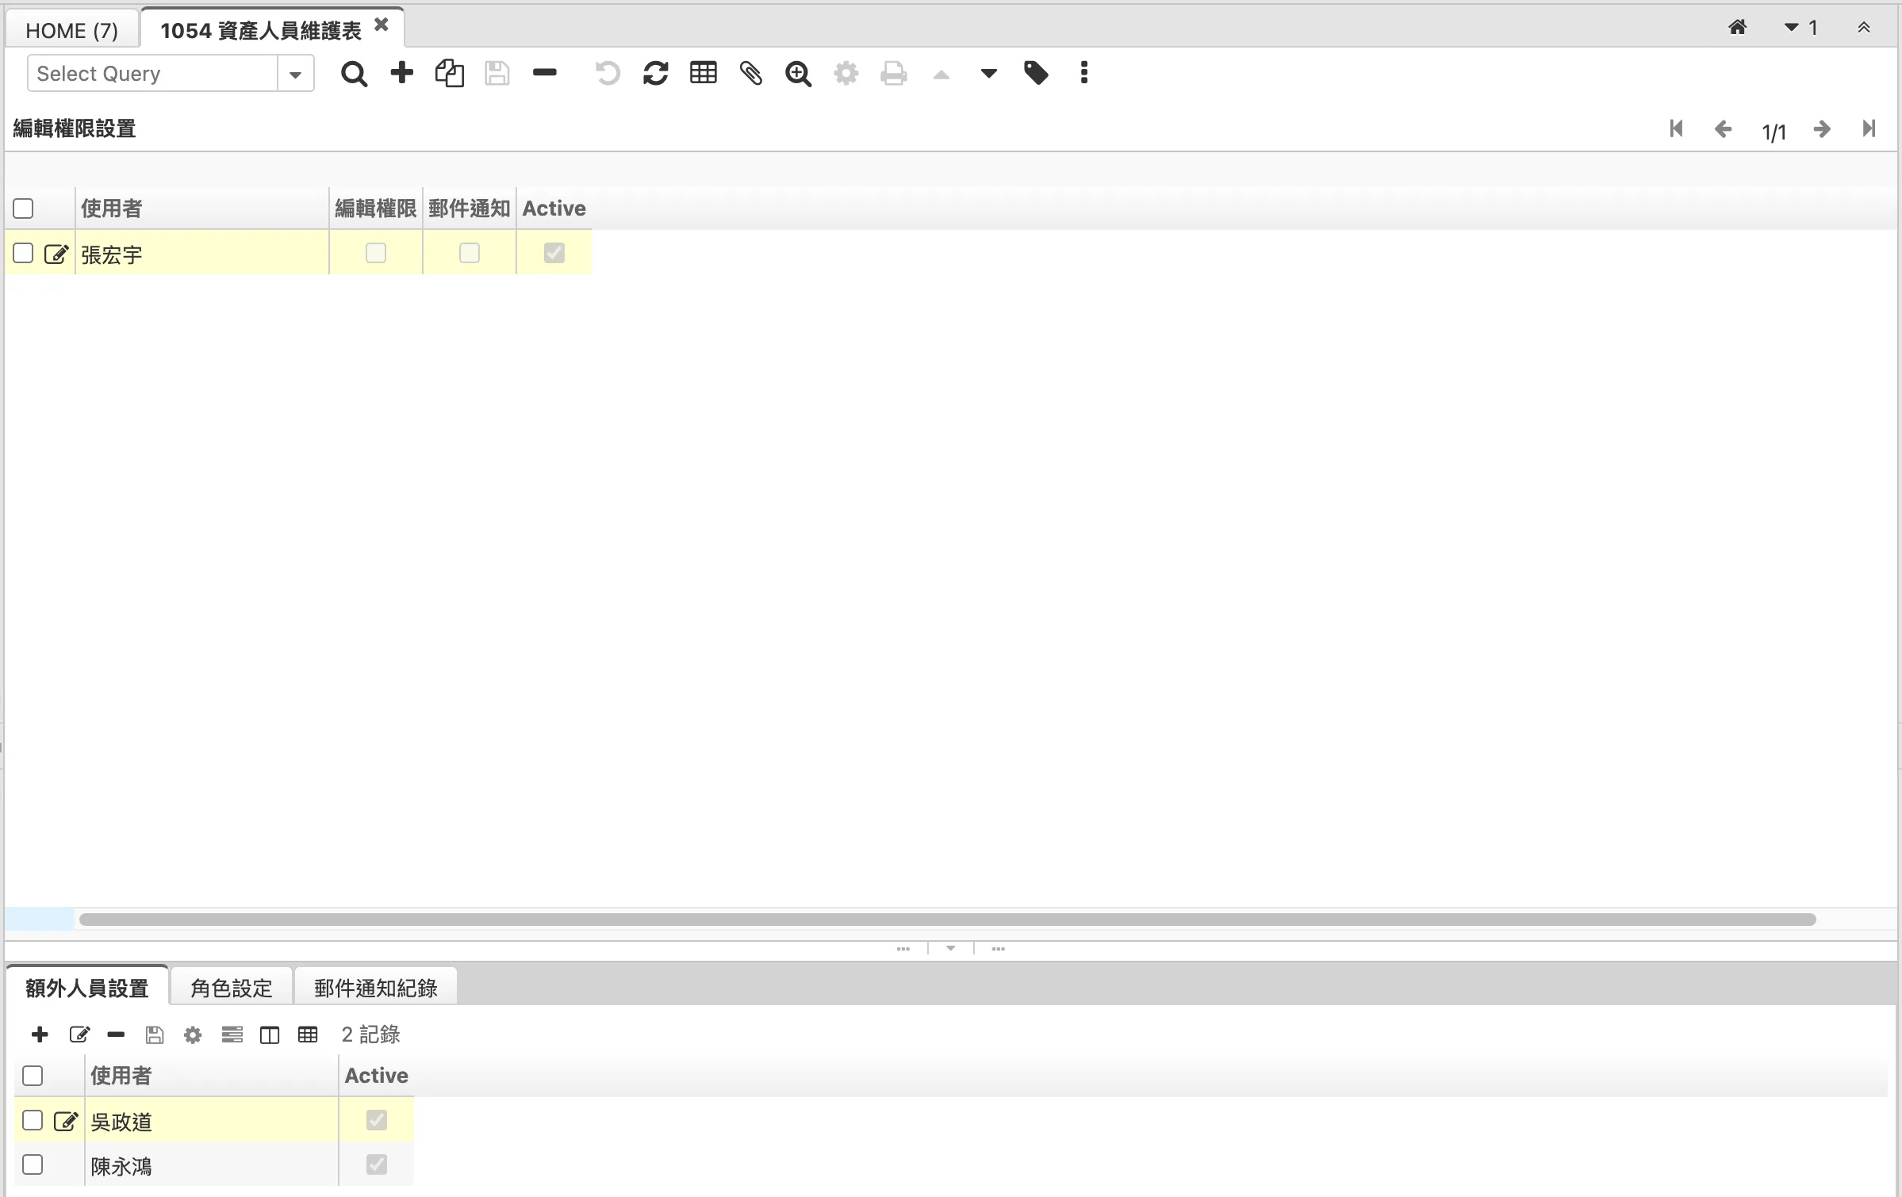This screenshot has height=1197, width=1902.
Task: Click the Find Record magnifier icon
Action: pyautogui.click(x=354, y=74)
